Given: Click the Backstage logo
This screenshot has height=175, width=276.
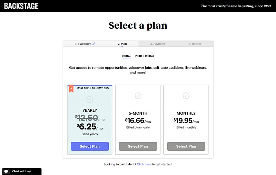Looking at the screenshot, I should (x=21, y=6).
